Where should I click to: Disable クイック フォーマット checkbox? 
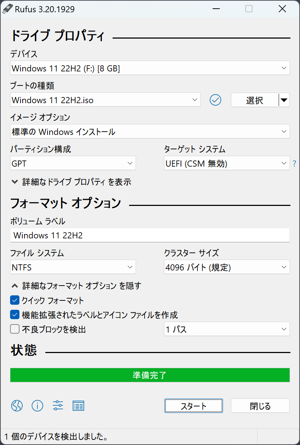(14, 300)
